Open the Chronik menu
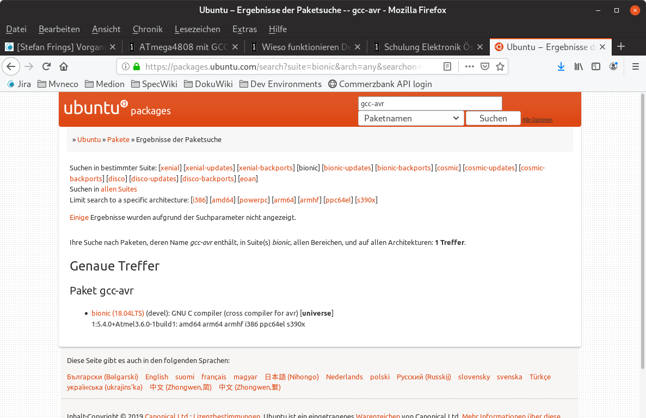Screen dimensions: 646x418 tap(147, 29)
